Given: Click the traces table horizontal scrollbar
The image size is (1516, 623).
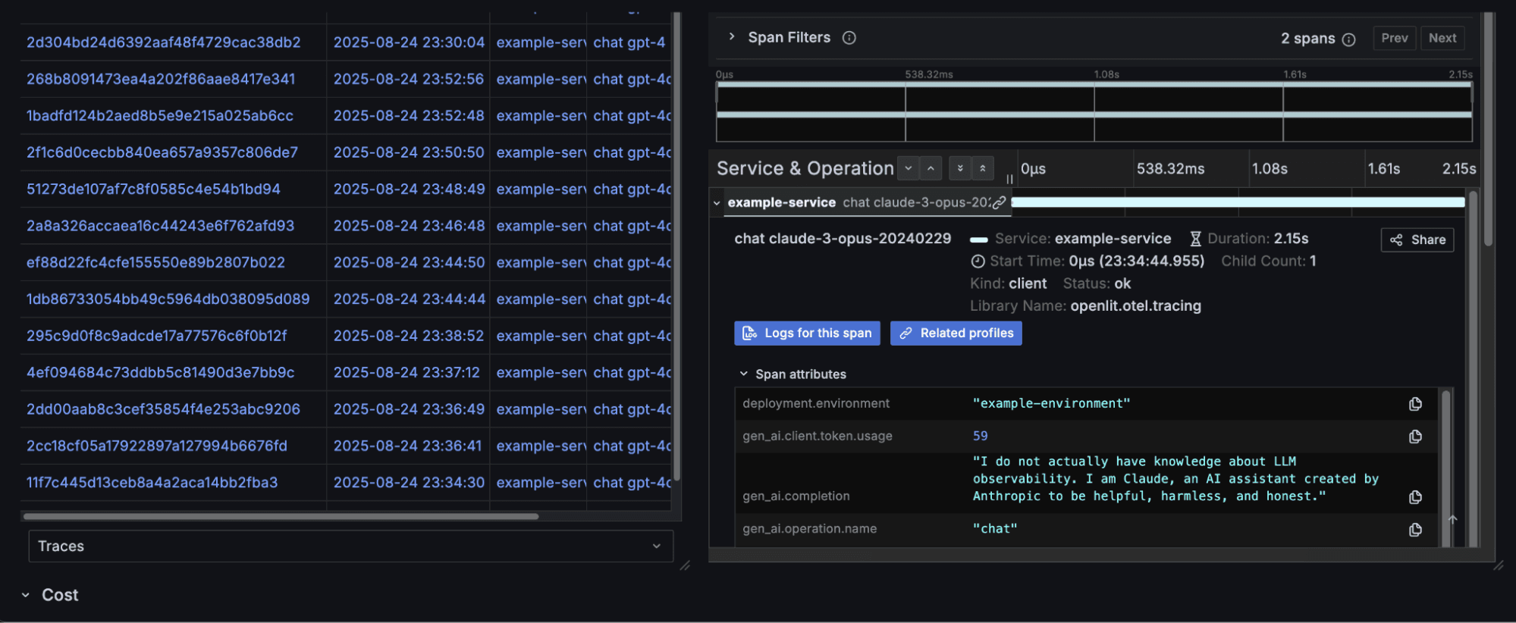Looking at the screenshot, I should [281, 516].
